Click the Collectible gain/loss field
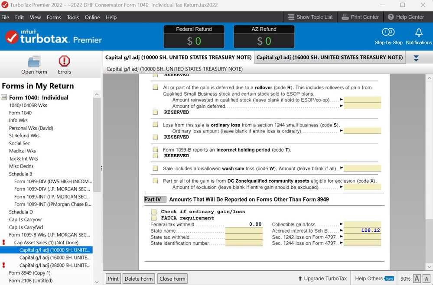 pos(362,224)
